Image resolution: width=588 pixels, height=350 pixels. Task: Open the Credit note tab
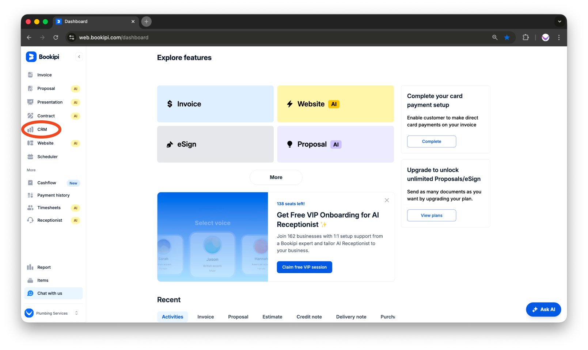(x=309, y=316)
